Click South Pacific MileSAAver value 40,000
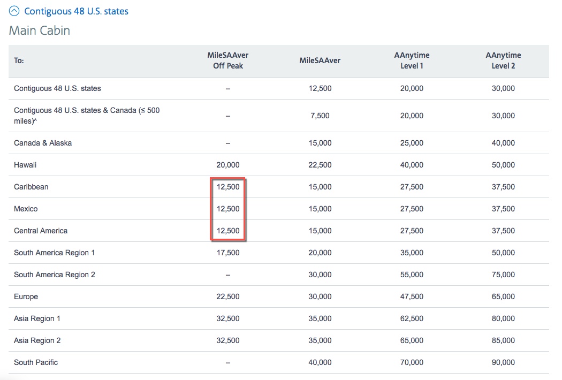This screenshot has height=380, width=562. [320, 362]
